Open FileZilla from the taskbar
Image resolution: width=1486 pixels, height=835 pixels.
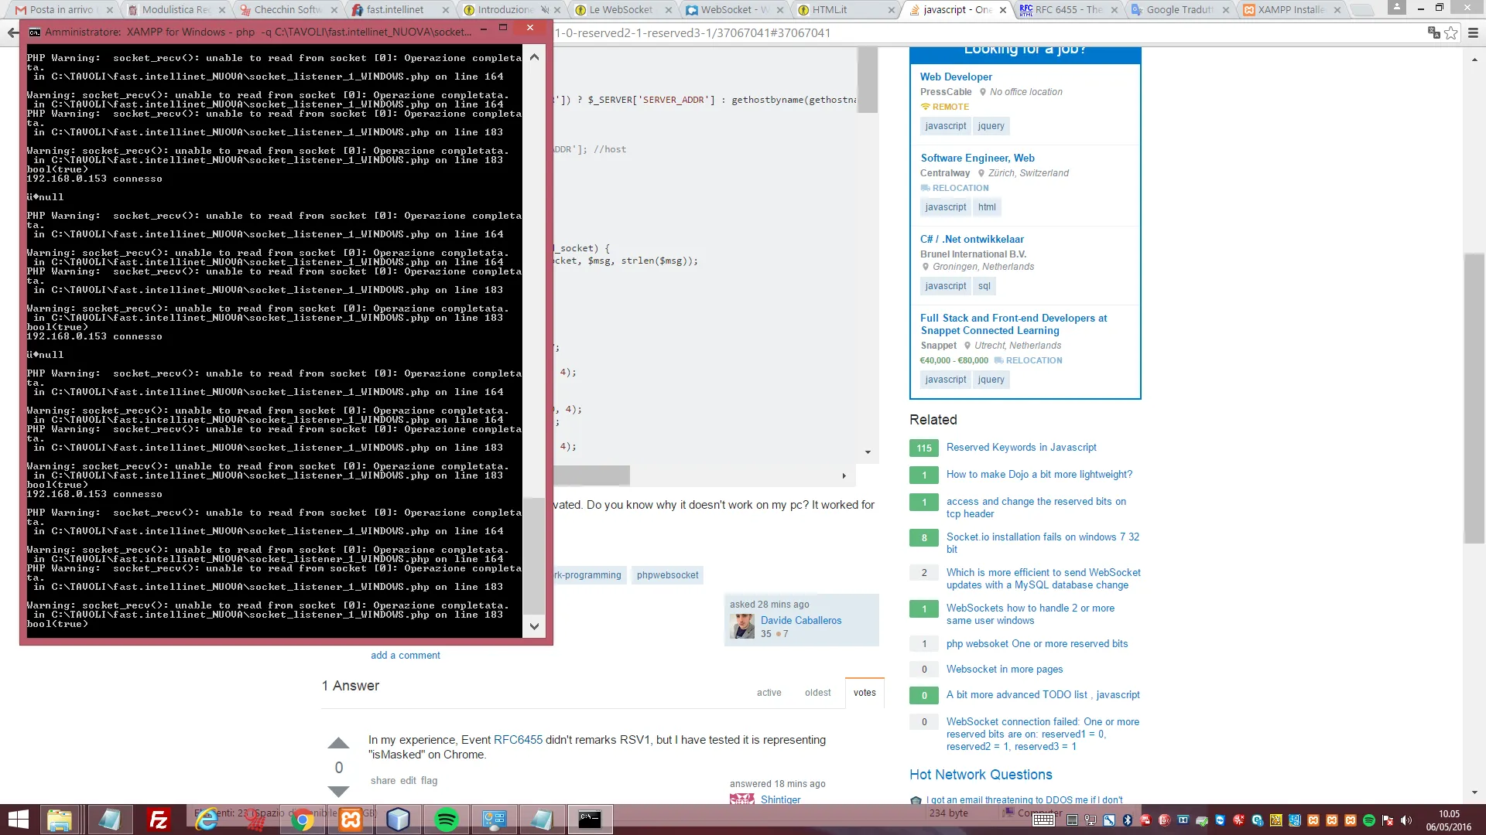point(159,820)
